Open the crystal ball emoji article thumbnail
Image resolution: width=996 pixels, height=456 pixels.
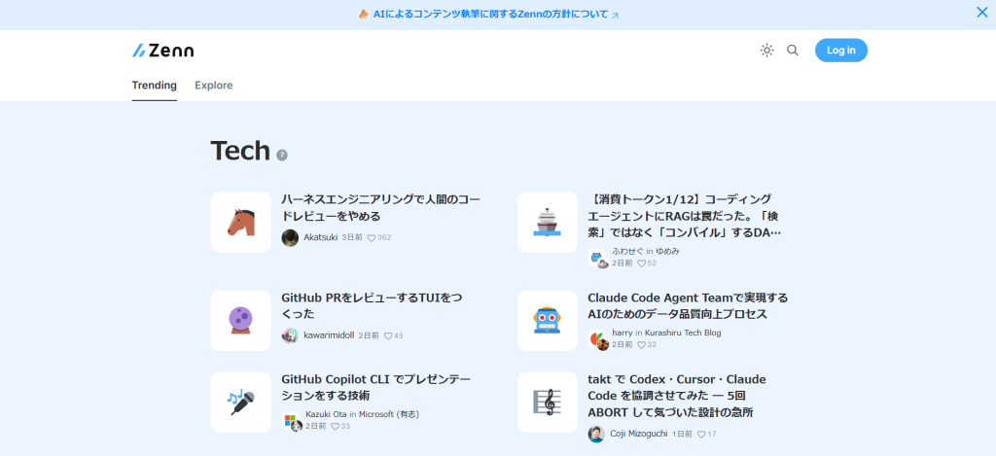click(241, 320)
